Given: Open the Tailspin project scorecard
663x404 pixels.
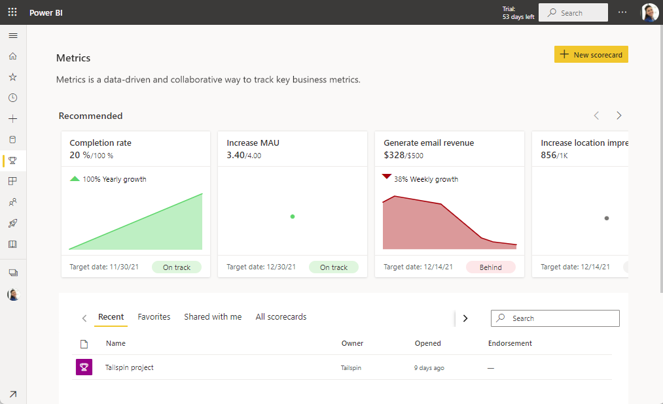Looking at the screenshot, I should pos(129,367).
